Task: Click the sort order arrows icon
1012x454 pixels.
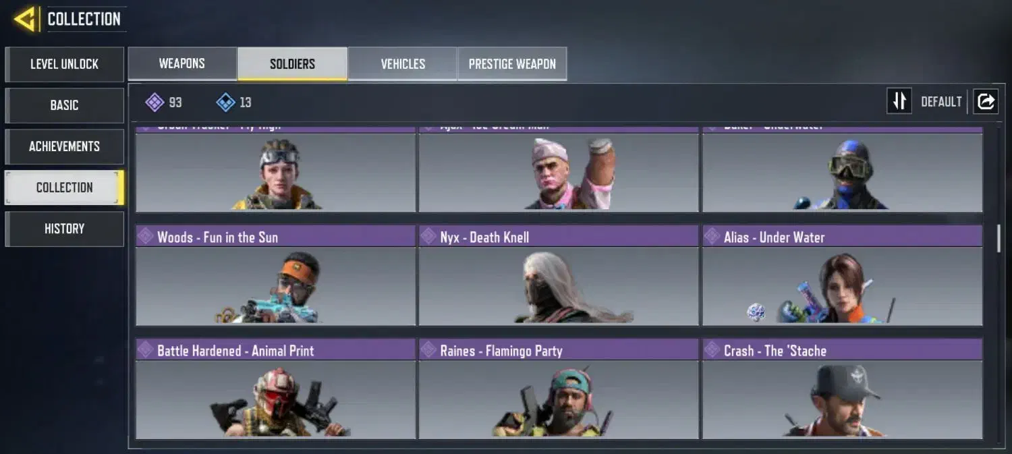Action: tap(899, 102)
